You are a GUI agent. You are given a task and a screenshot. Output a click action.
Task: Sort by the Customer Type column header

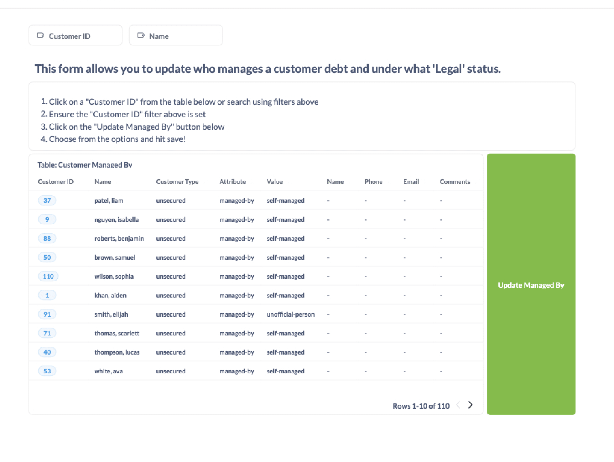pos(177,182)
